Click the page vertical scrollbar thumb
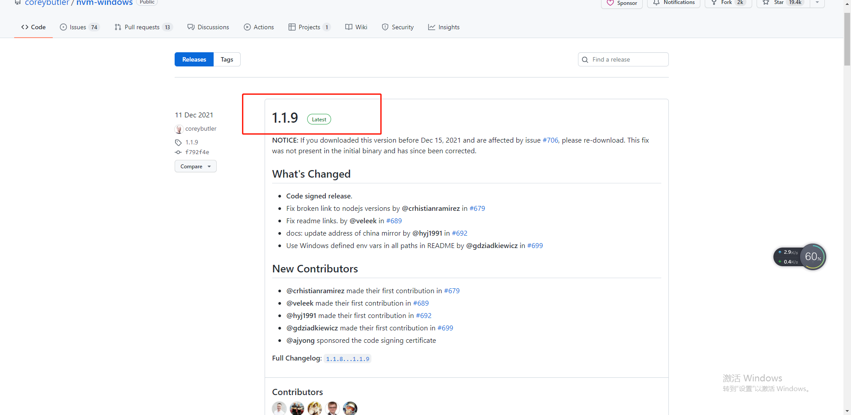851x415 pixels. (x=847, y=39)
